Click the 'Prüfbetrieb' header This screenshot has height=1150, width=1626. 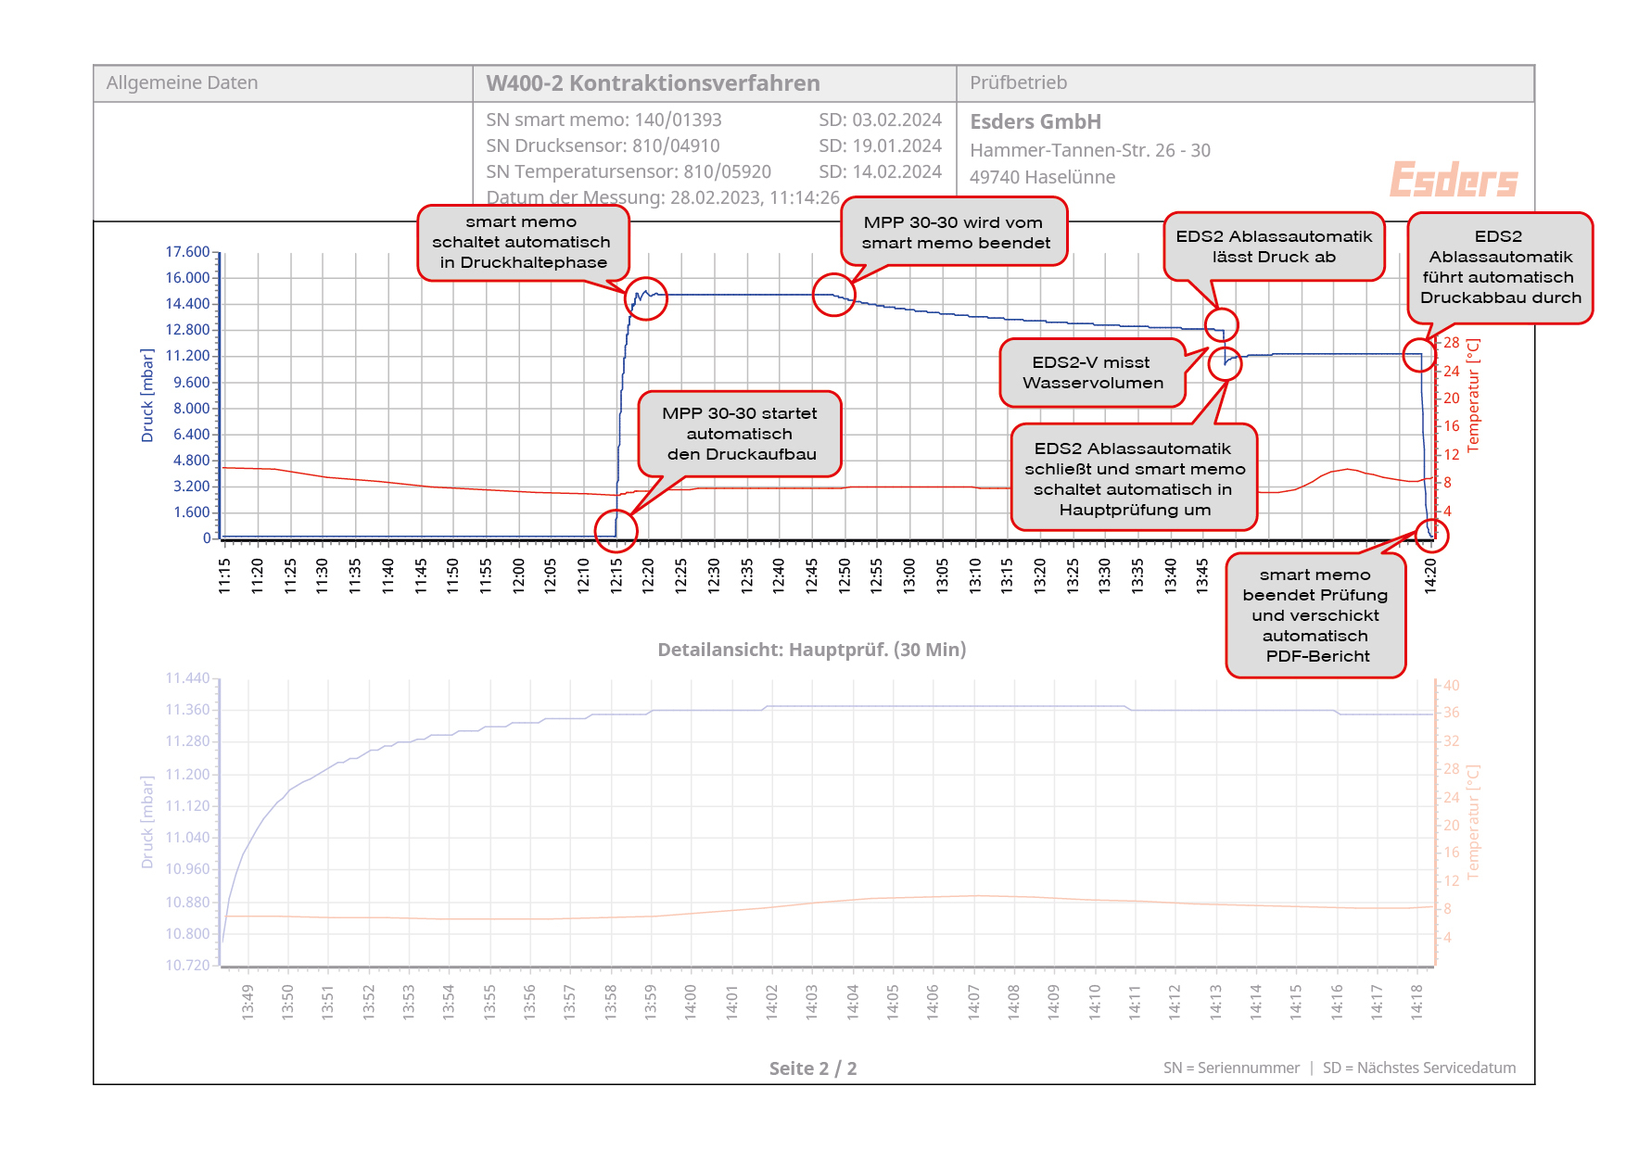pyautogui.click(x=1018, y=82)
